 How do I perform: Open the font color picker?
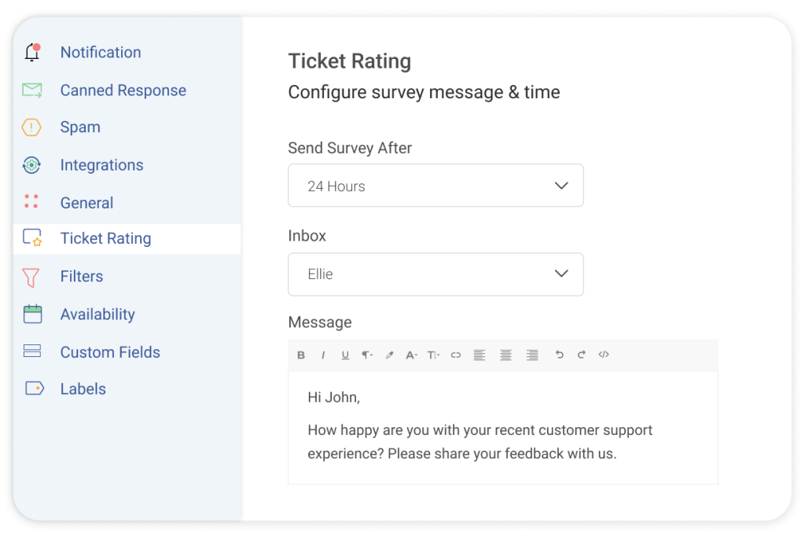click(x=411, y=355)
